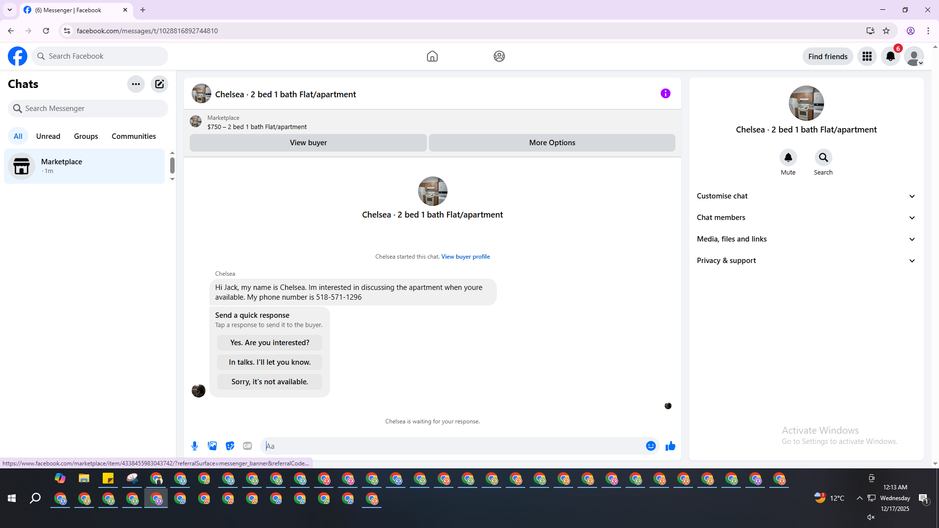
Task: Click the Find friends button
Action: [x=828, y=56]
